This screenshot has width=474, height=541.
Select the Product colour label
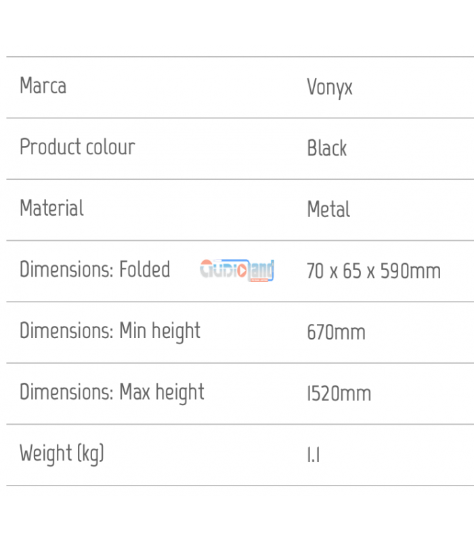[x=77, y=147]
